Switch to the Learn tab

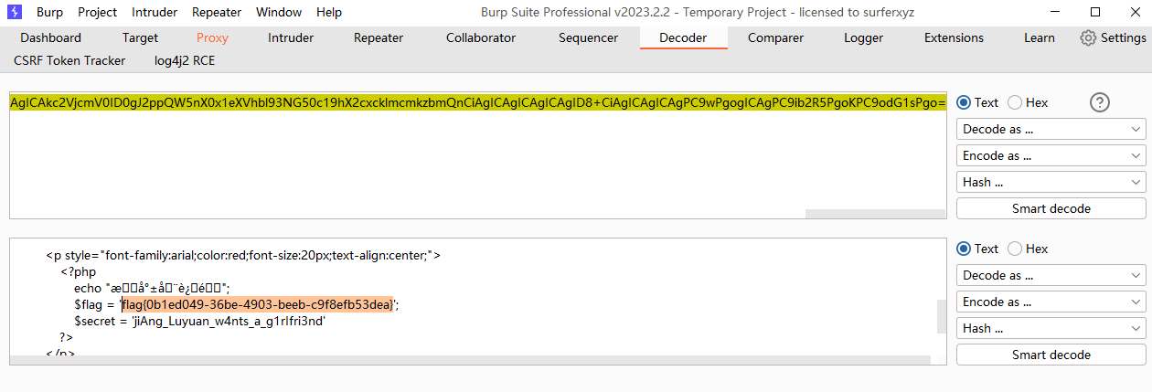click(1039, 37)
